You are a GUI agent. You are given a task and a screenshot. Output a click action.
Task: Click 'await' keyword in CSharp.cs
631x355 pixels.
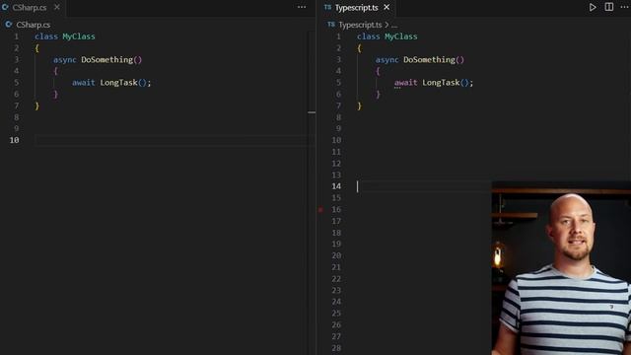pyautogui.click(x=84, y=83)
